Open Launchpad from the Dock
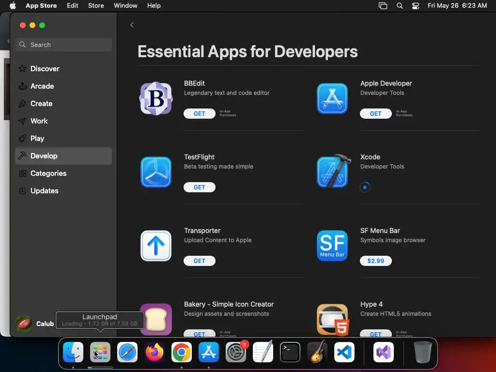Viewport: 496px width, 372px height. (x=100, y=352)
